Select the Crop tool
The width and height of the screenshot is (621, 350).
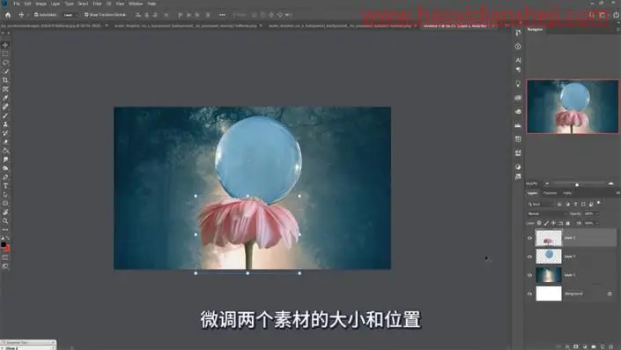point(5,80)
